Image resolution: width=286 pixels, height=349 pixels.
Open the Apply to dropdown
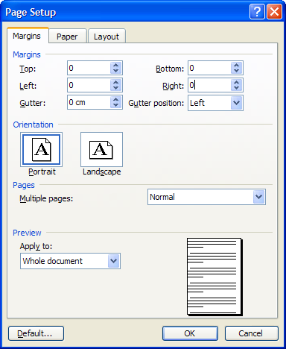pyautogui.click(x=114, y=261)
